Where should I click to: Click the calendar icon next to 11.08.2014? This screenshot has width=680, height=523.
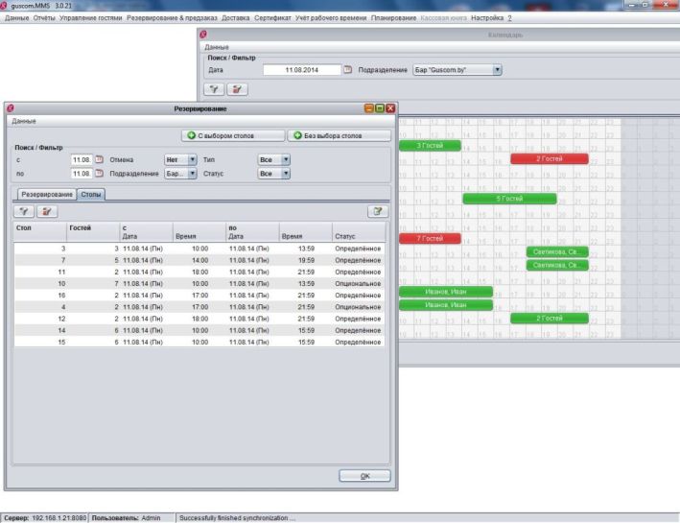[348, 70]
